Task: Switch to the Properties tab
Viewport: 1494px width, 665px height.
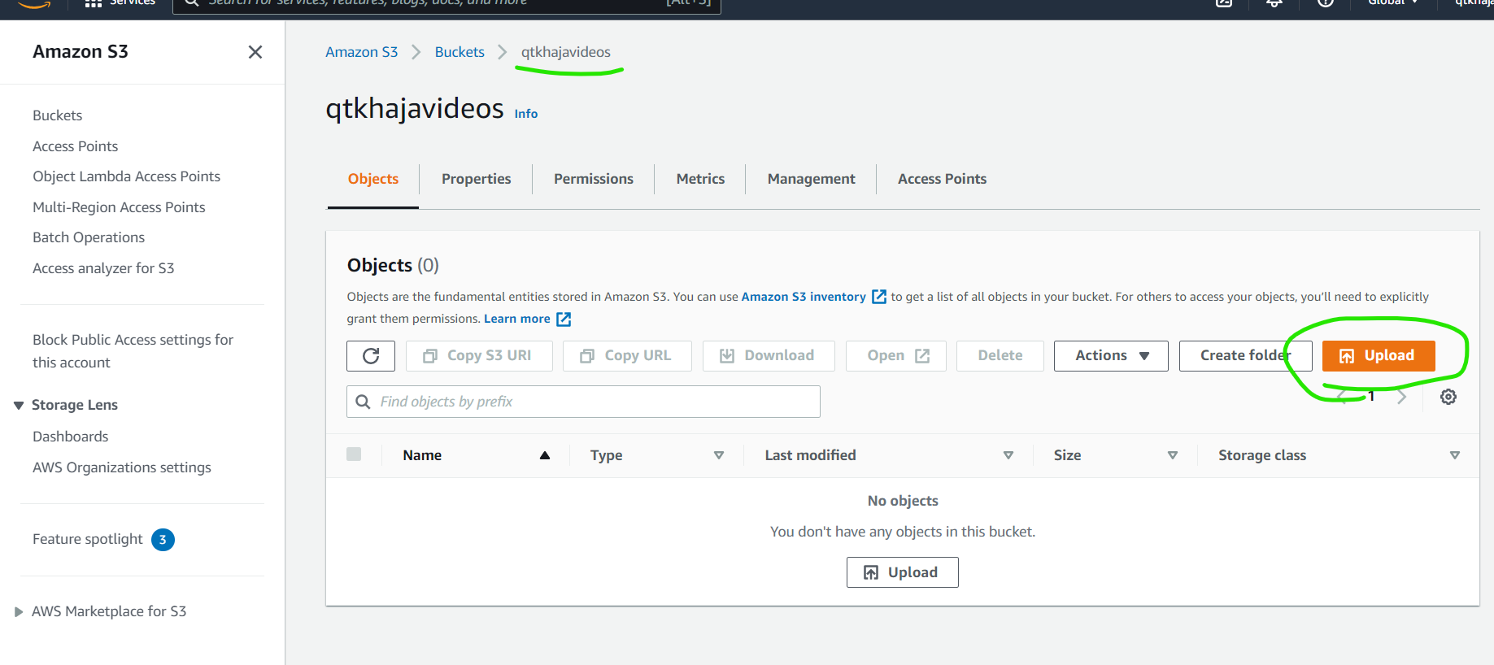Action: pos(477,179)
